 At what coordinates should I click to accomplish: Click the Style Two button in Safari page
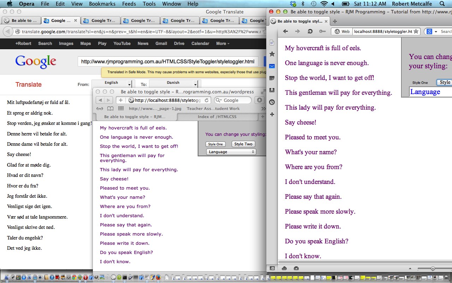click(243, 144)
